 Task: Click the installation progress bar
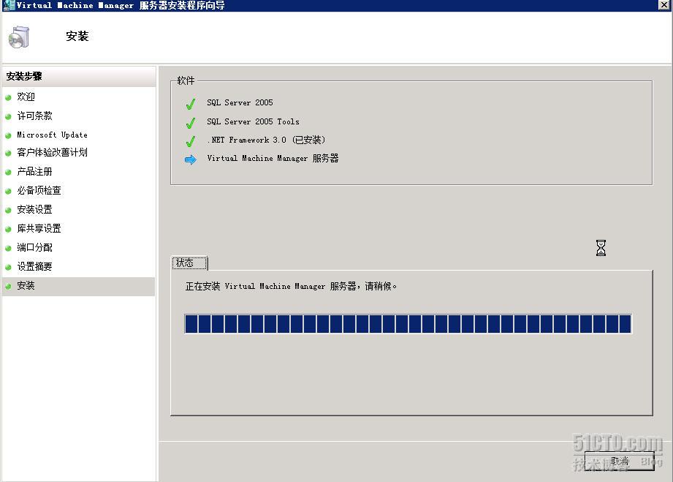pyautogui.click(x=408, y=324)
